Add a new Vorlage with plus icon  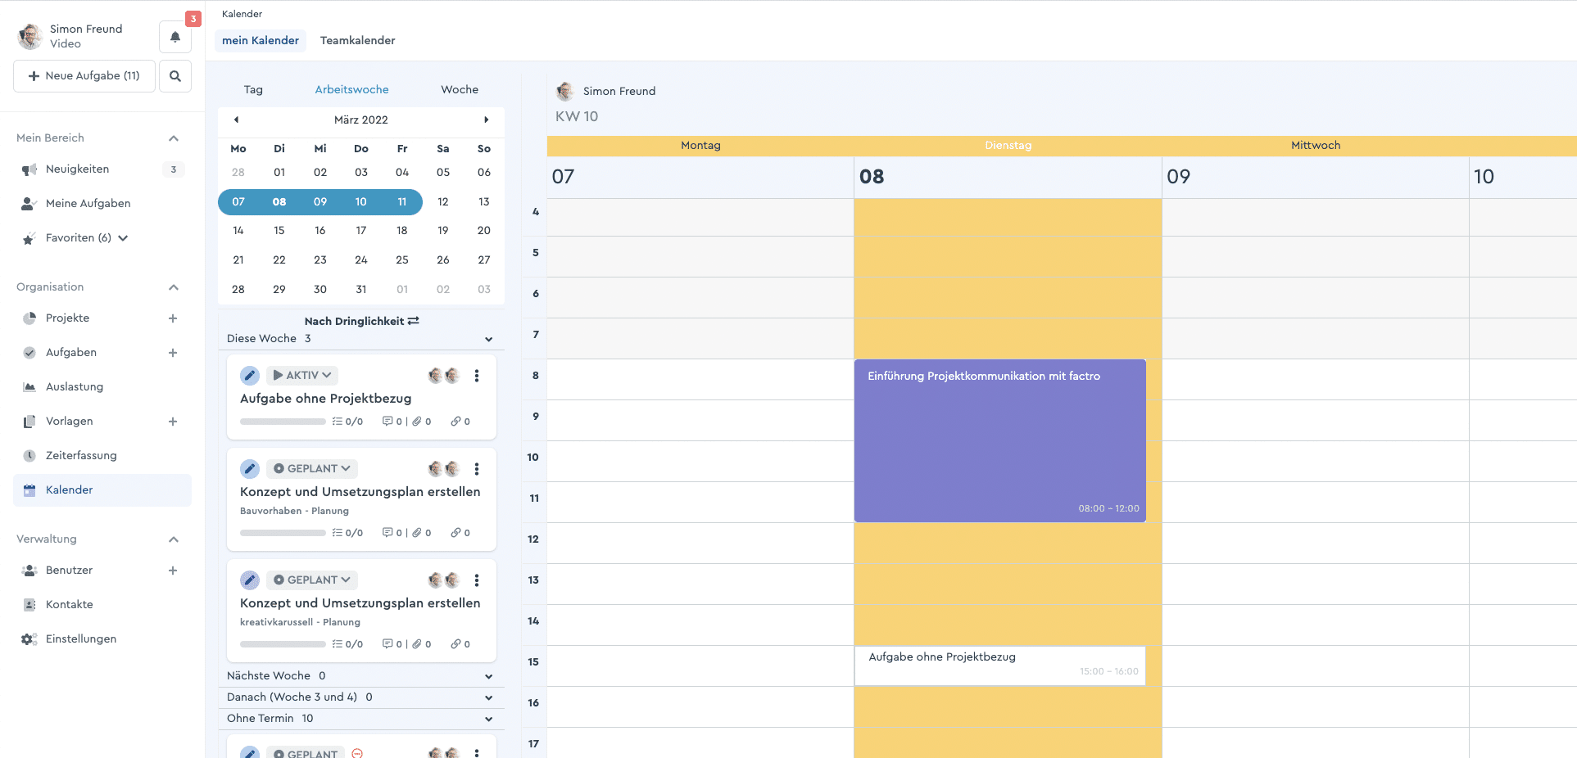[x=173, y=422]
